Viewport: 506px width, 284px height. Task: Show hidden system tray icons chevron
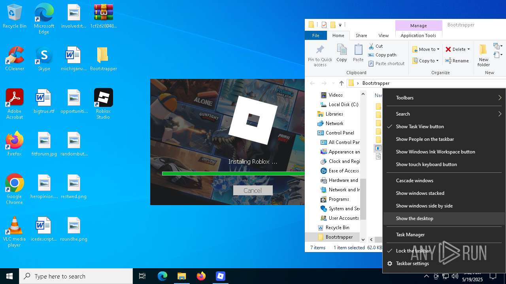pos(427,276)
